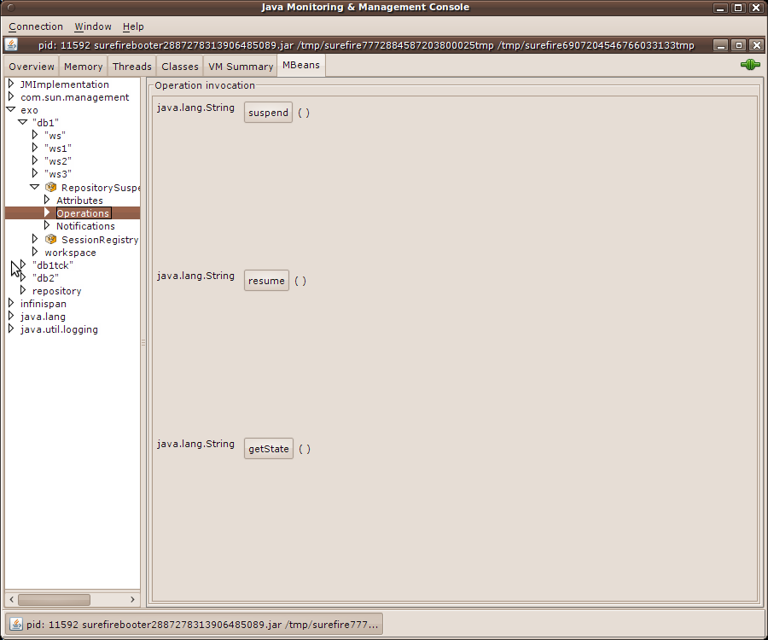
Task: Select the Notifications tree item
Action: (85, 226)
